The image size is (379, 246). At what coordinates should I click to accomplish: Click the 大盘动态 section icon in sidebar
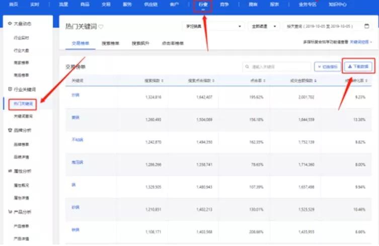point(10,24)
